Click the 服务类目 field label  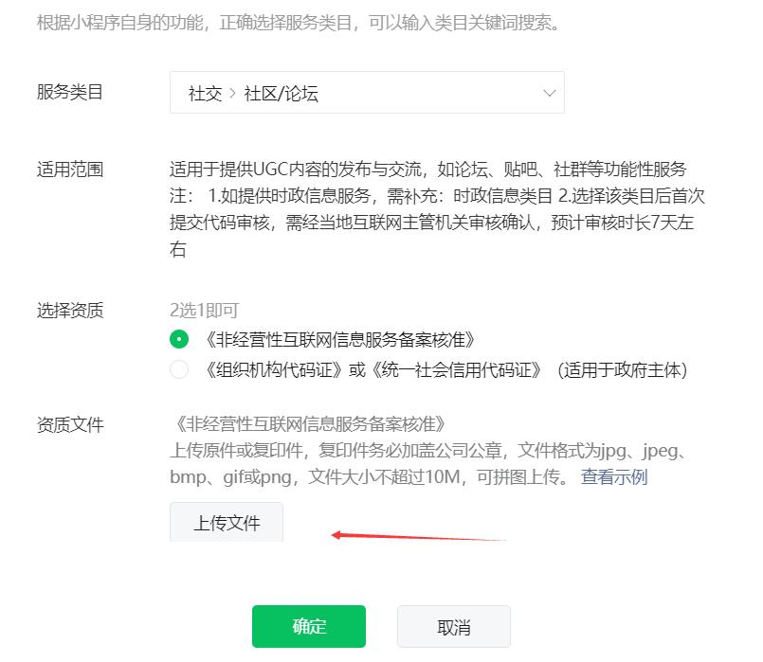coord(69,92)
